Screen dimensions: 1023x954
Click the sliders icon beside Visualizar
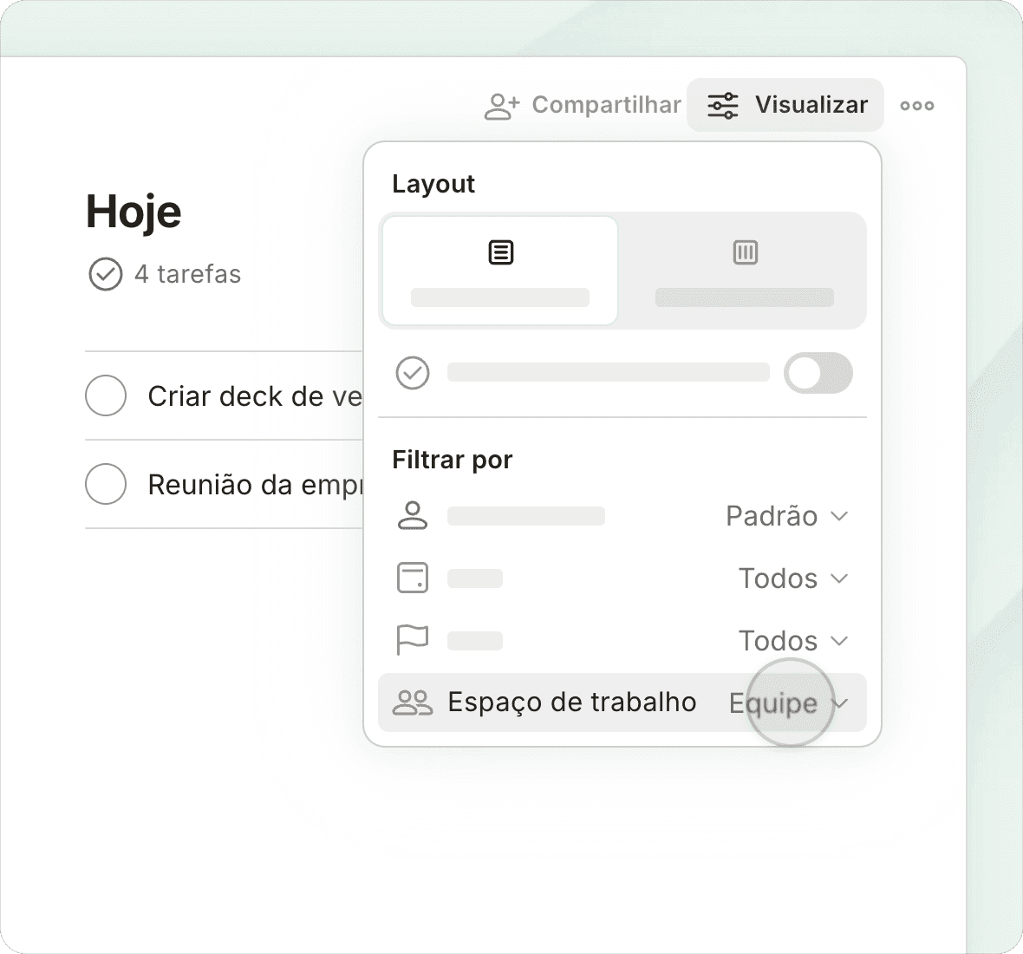tap(722, 106)
